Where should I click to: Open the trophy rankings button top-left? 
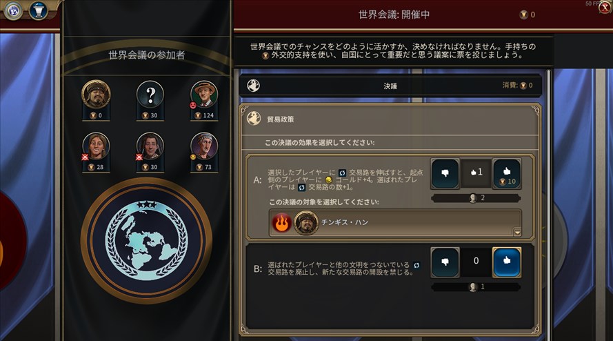(39, 10)
